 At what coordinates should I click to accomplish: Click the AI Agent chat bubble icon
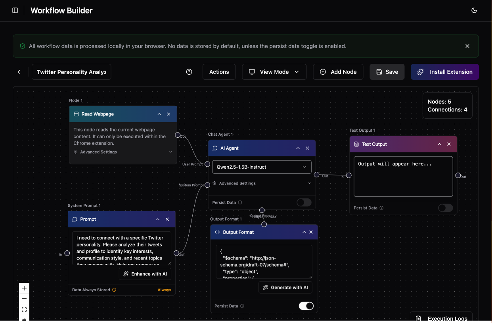point(215,148)
